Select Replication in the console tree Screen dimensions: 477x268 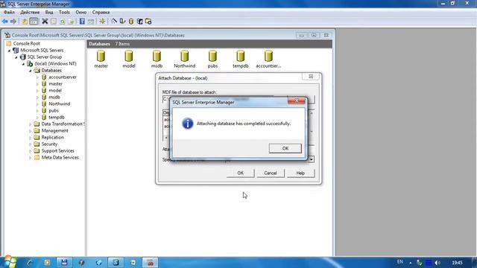tap(53, 137)
